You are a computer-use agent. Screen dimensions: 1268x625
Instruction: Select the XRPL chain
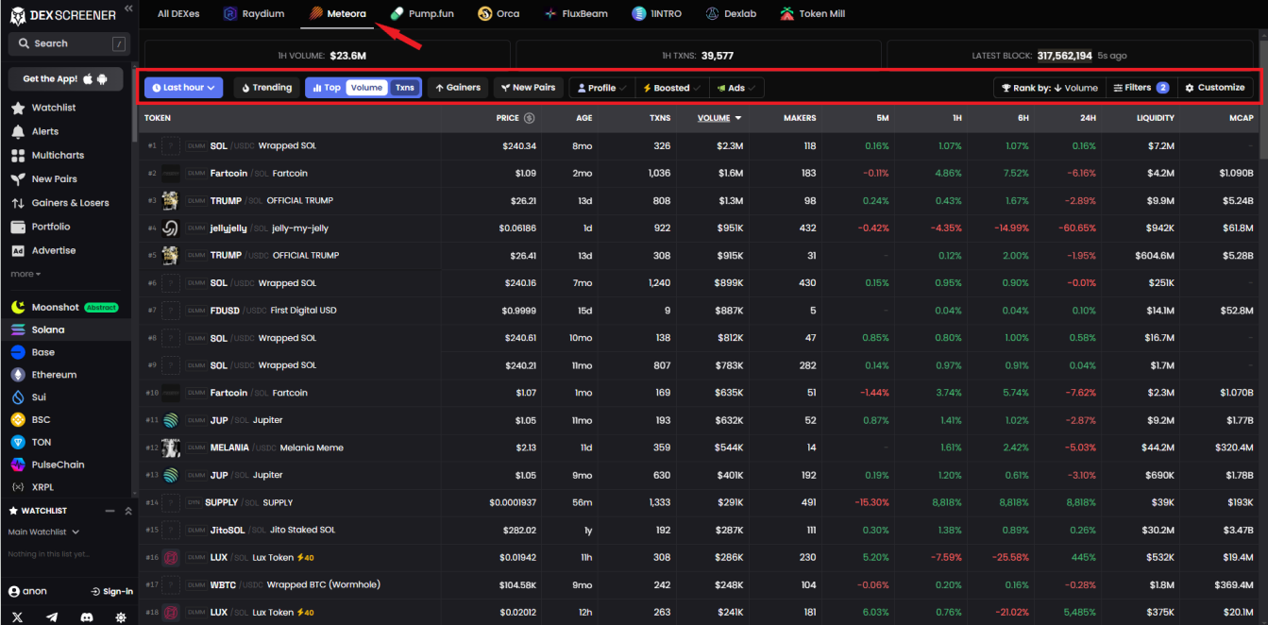pos(33,487)
